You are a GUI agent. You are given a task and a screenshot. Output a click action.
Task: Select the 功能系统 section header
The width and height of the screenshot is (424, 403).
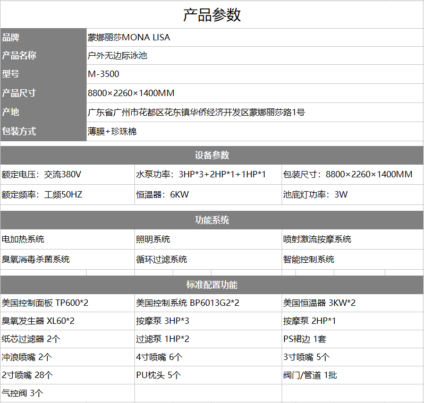pyautogui.click(x=212, y=220)
